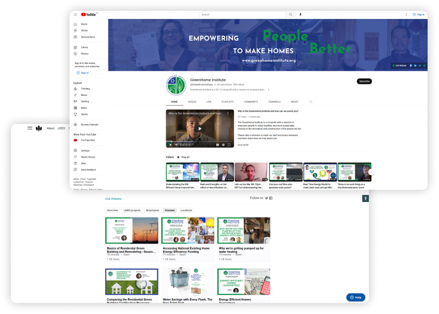Click the featured video's progress bar

coord(200,142)
